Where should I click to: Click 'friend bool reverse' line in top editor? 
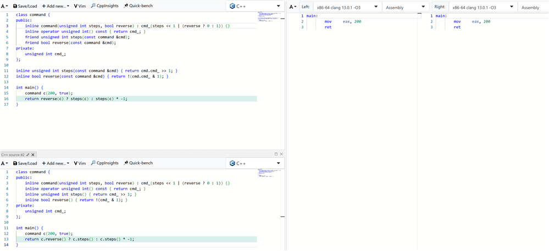click(70, 43)
